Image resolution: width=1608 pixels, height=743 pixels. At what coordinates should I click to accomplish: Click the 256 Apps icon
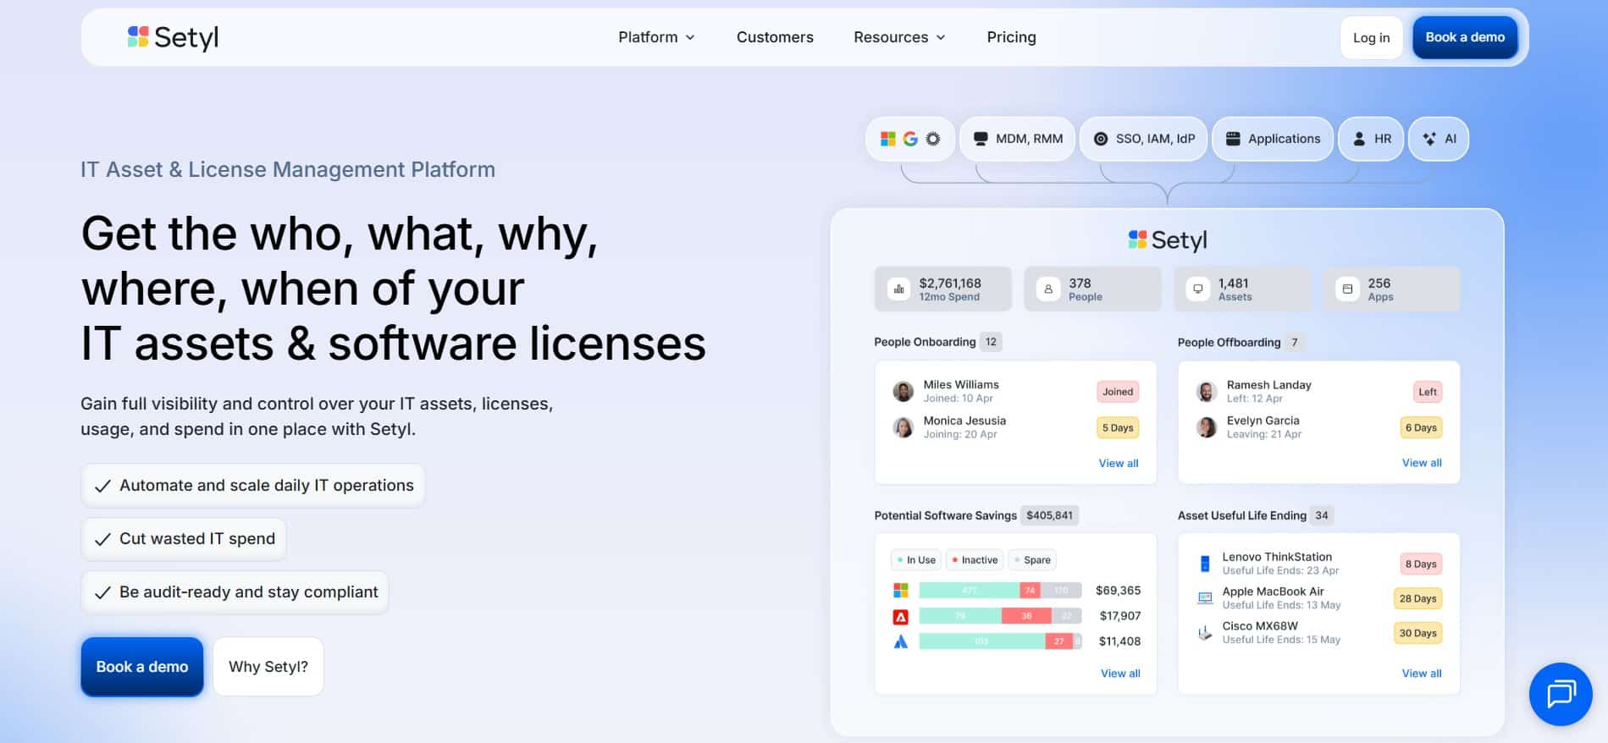[1347, 289]
